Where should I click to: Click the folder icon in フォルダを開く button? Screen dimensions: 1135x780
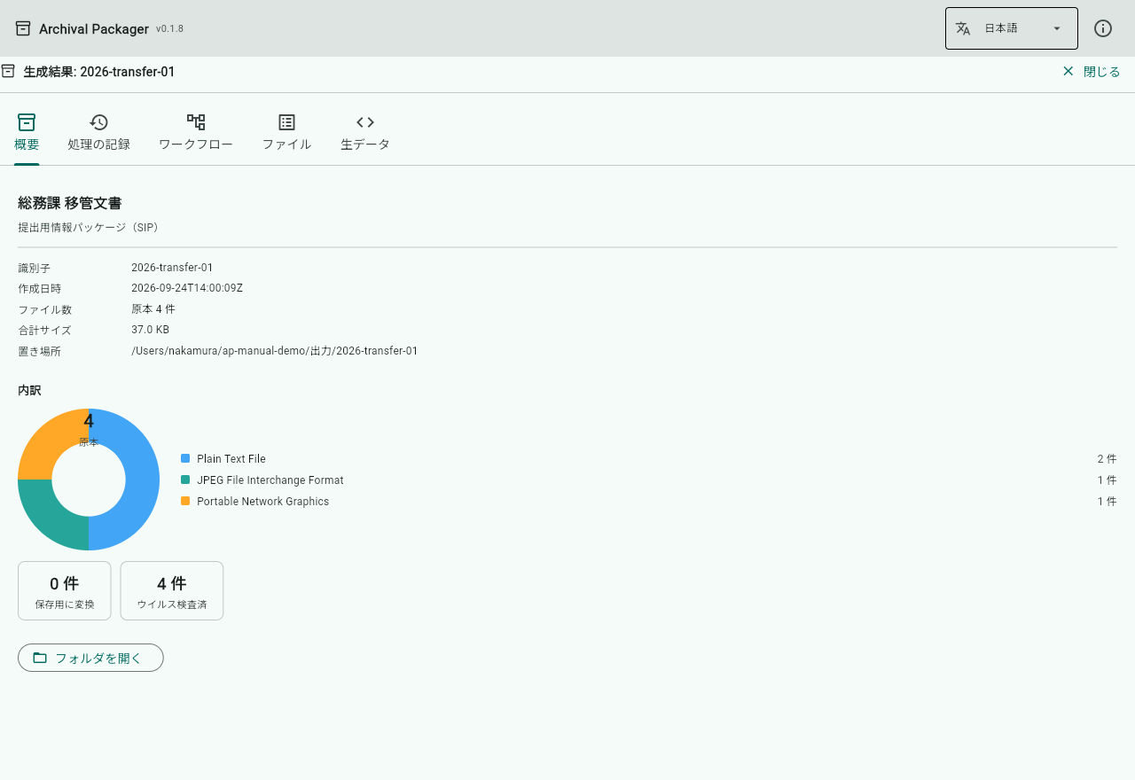(x=40, y=658)
